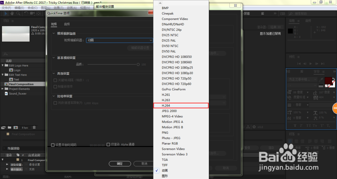This screenshot has height=179, width=337.
Task: Click the preview Play button
Action: [x=311, y=64]
